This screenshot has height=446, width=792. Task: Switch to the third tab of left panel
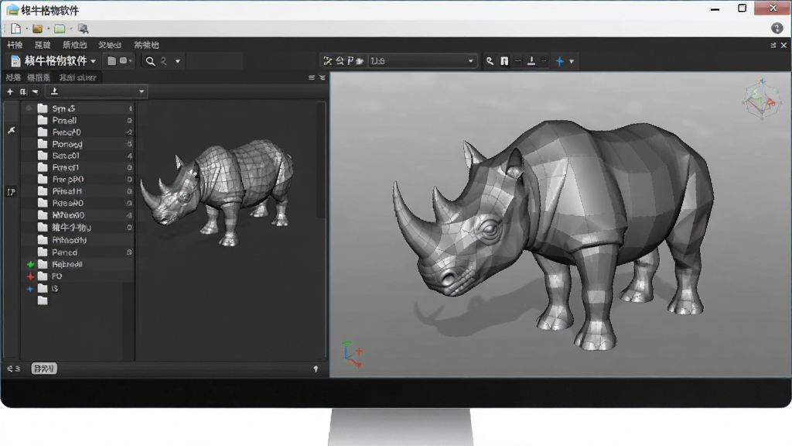(78, 77)
